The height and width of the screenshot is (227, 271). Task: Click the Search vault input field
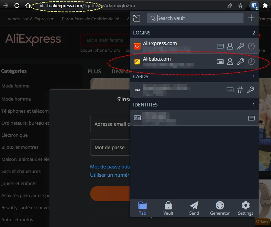pyautogui.click(x=195, y=18)
